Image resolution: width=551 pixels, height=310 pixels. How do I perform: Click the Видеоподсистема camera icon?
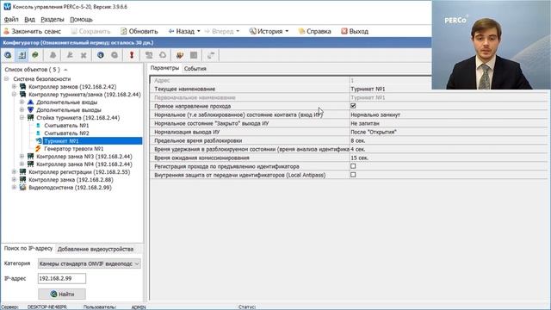click(23, 188)
